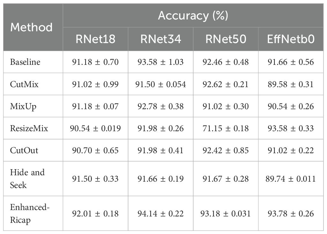327x234 pixels.
Task: Click the Accuracy (%) header cell
Action: point(193,15)
